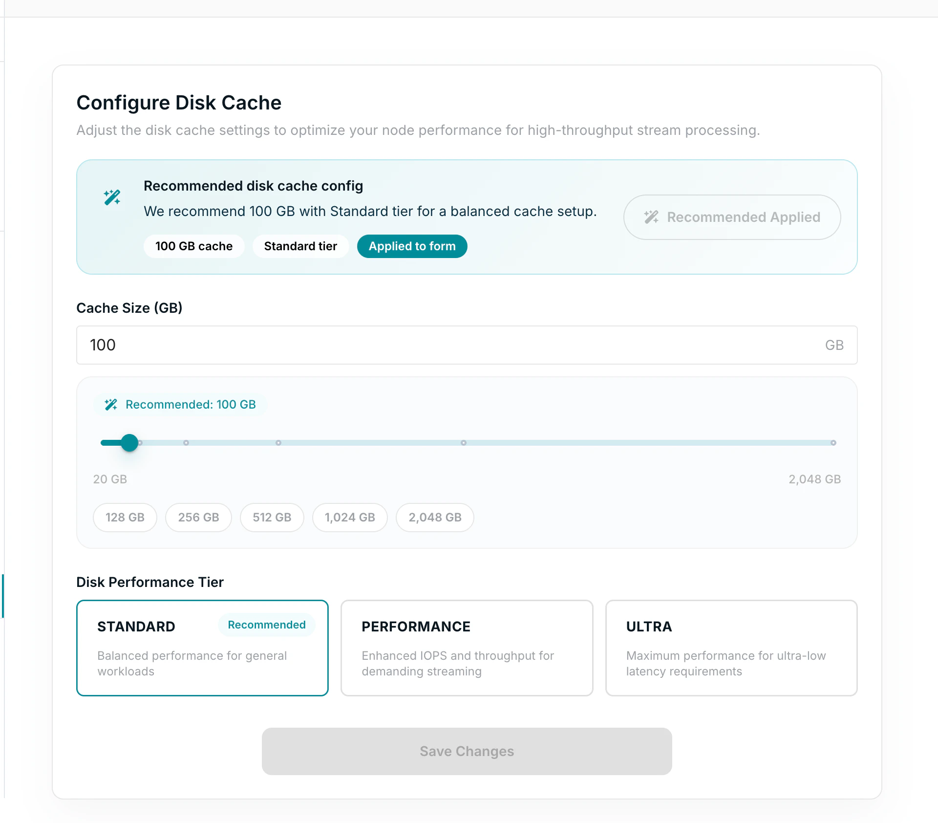Click the Standard tier tag
938x823 pixels.
pos(300,246)
